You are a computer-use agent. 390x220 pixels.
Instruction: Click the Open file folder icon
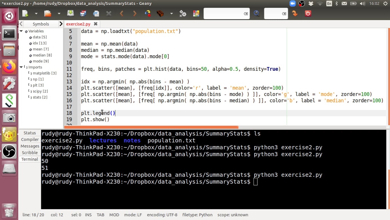click(47, 13)
